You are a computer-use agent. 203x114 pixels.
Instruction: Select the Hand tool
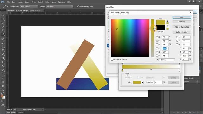(x=3, y=86)
